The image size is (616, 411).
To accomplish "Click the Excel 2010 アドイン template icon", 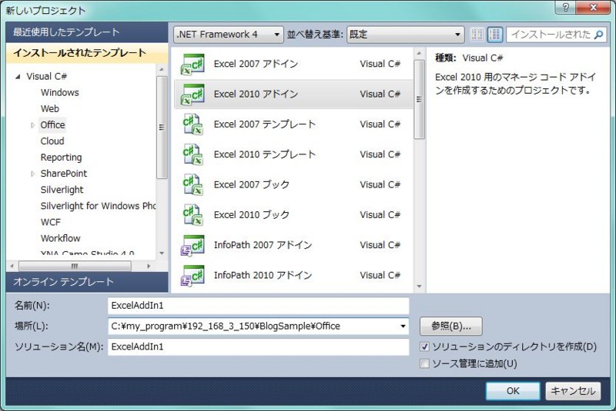I will click(x=192, y=94).
